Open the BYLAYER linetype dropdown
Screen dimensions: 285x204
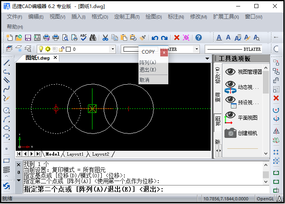click(233, 49)
